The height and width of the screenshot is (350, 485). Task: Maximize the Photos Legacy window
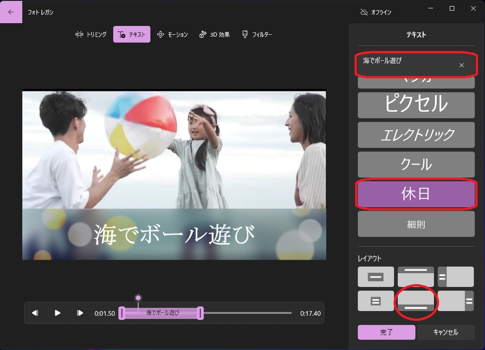pyautogui.click(x=452, y=8)
